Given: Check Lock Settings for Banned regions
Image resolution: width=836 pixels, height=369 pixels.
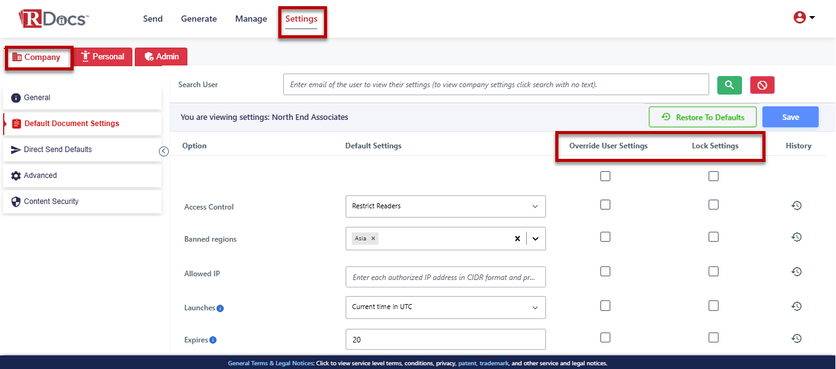Looking at the screenshot, I should [x=714, y=237].
